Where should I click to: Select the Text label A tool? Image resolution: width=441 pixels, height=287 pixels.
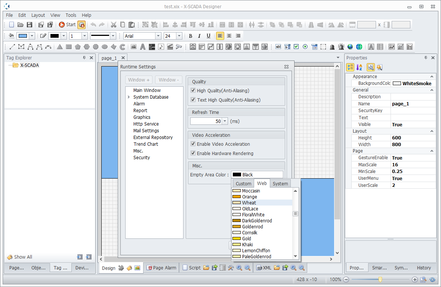click(143, 47)
